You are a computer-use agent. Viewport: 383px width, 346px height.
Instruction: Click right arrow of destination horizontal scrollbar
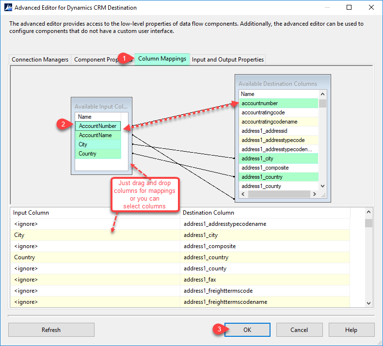pos(315,194)
